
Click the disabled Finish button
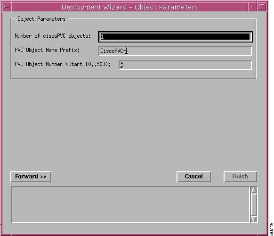[x=240, y=177]
